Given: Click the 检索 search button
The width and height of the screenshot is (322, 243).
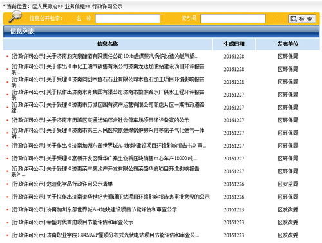Looking at the screenshot, I should pyautogui.click(x=302, y=19).
